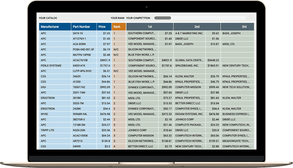Select part number PC8A-04D-001.5F

click(83, 50)
